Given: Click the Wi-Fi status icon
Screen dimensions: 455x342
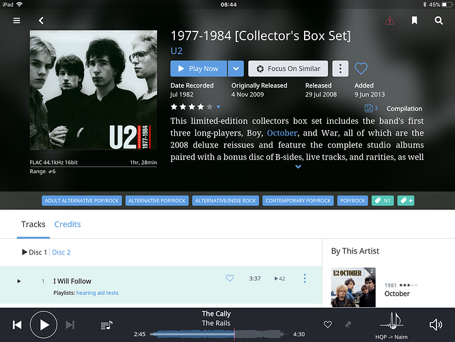Looking at the screenshot, I should [x=19, y=4].
